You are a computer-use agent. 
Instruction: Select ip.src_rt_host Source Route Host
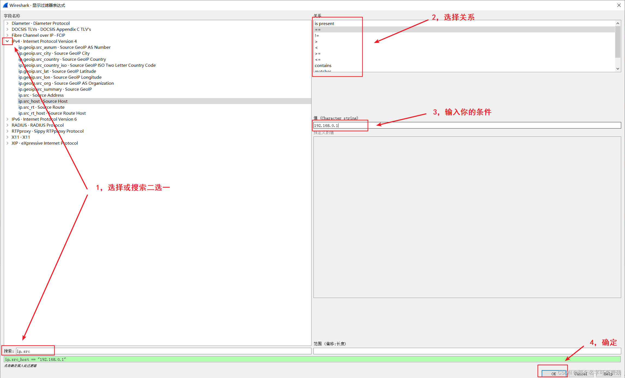point(164,113)
